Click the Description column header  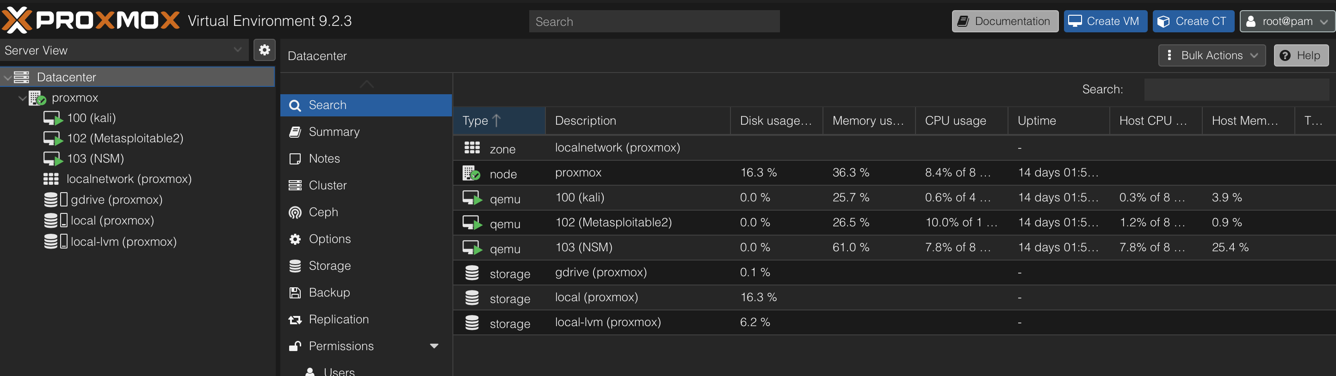click(x=638, y=121)
